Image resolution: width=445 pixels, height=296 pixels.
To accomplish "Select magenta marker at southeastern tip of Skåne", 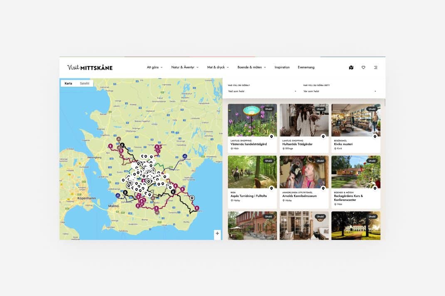I will [197, 208].
